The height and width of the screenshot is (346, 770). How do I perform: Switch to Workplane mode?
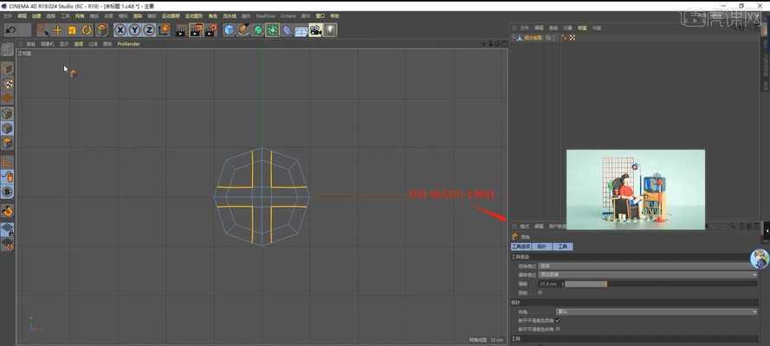pyautogui.click(x=7, y=98)
